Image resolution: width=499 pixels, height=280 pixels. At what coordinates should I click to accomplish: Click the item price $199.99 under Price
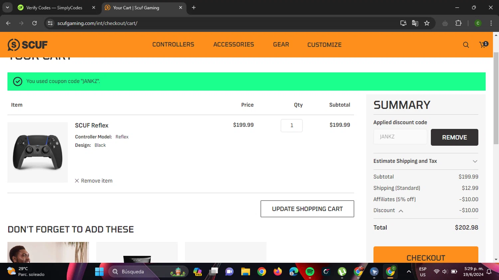click(x=243, y=125)
